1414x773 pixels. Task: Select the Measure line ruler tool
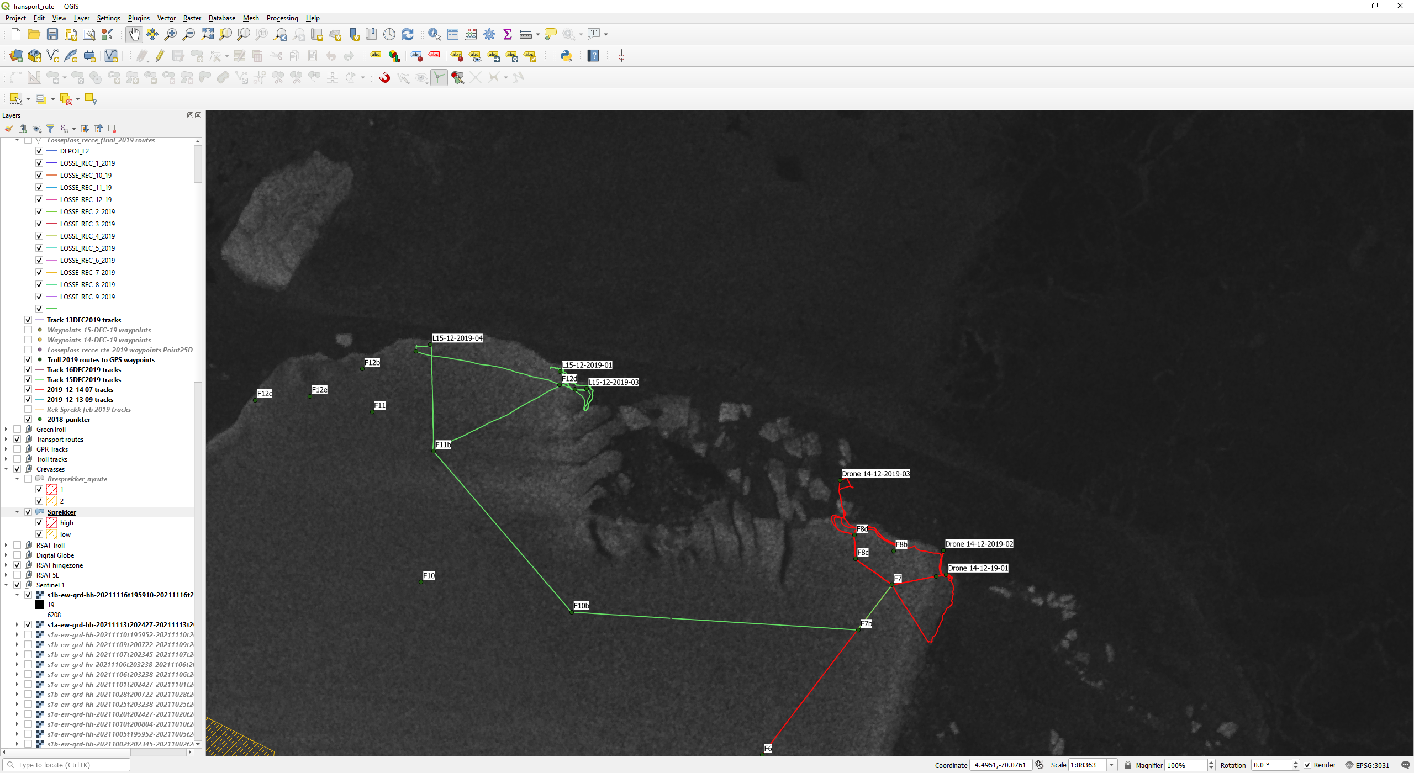(x=525, y=34)
